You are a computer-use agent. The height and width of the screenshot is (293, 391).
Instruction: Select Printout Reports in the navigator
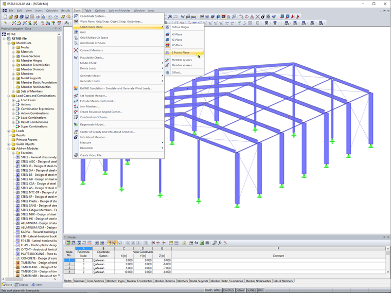coord(27,140)
